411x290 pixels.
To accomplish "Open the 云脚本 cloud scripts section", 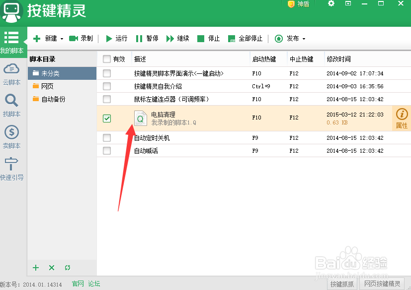I will point(11,74).
